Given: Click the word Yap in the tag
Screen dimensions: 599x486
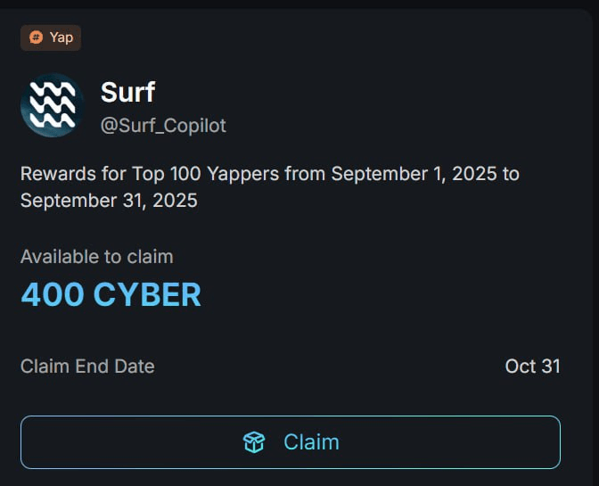Looking at the screenshot, I should [x=61, y=37].
